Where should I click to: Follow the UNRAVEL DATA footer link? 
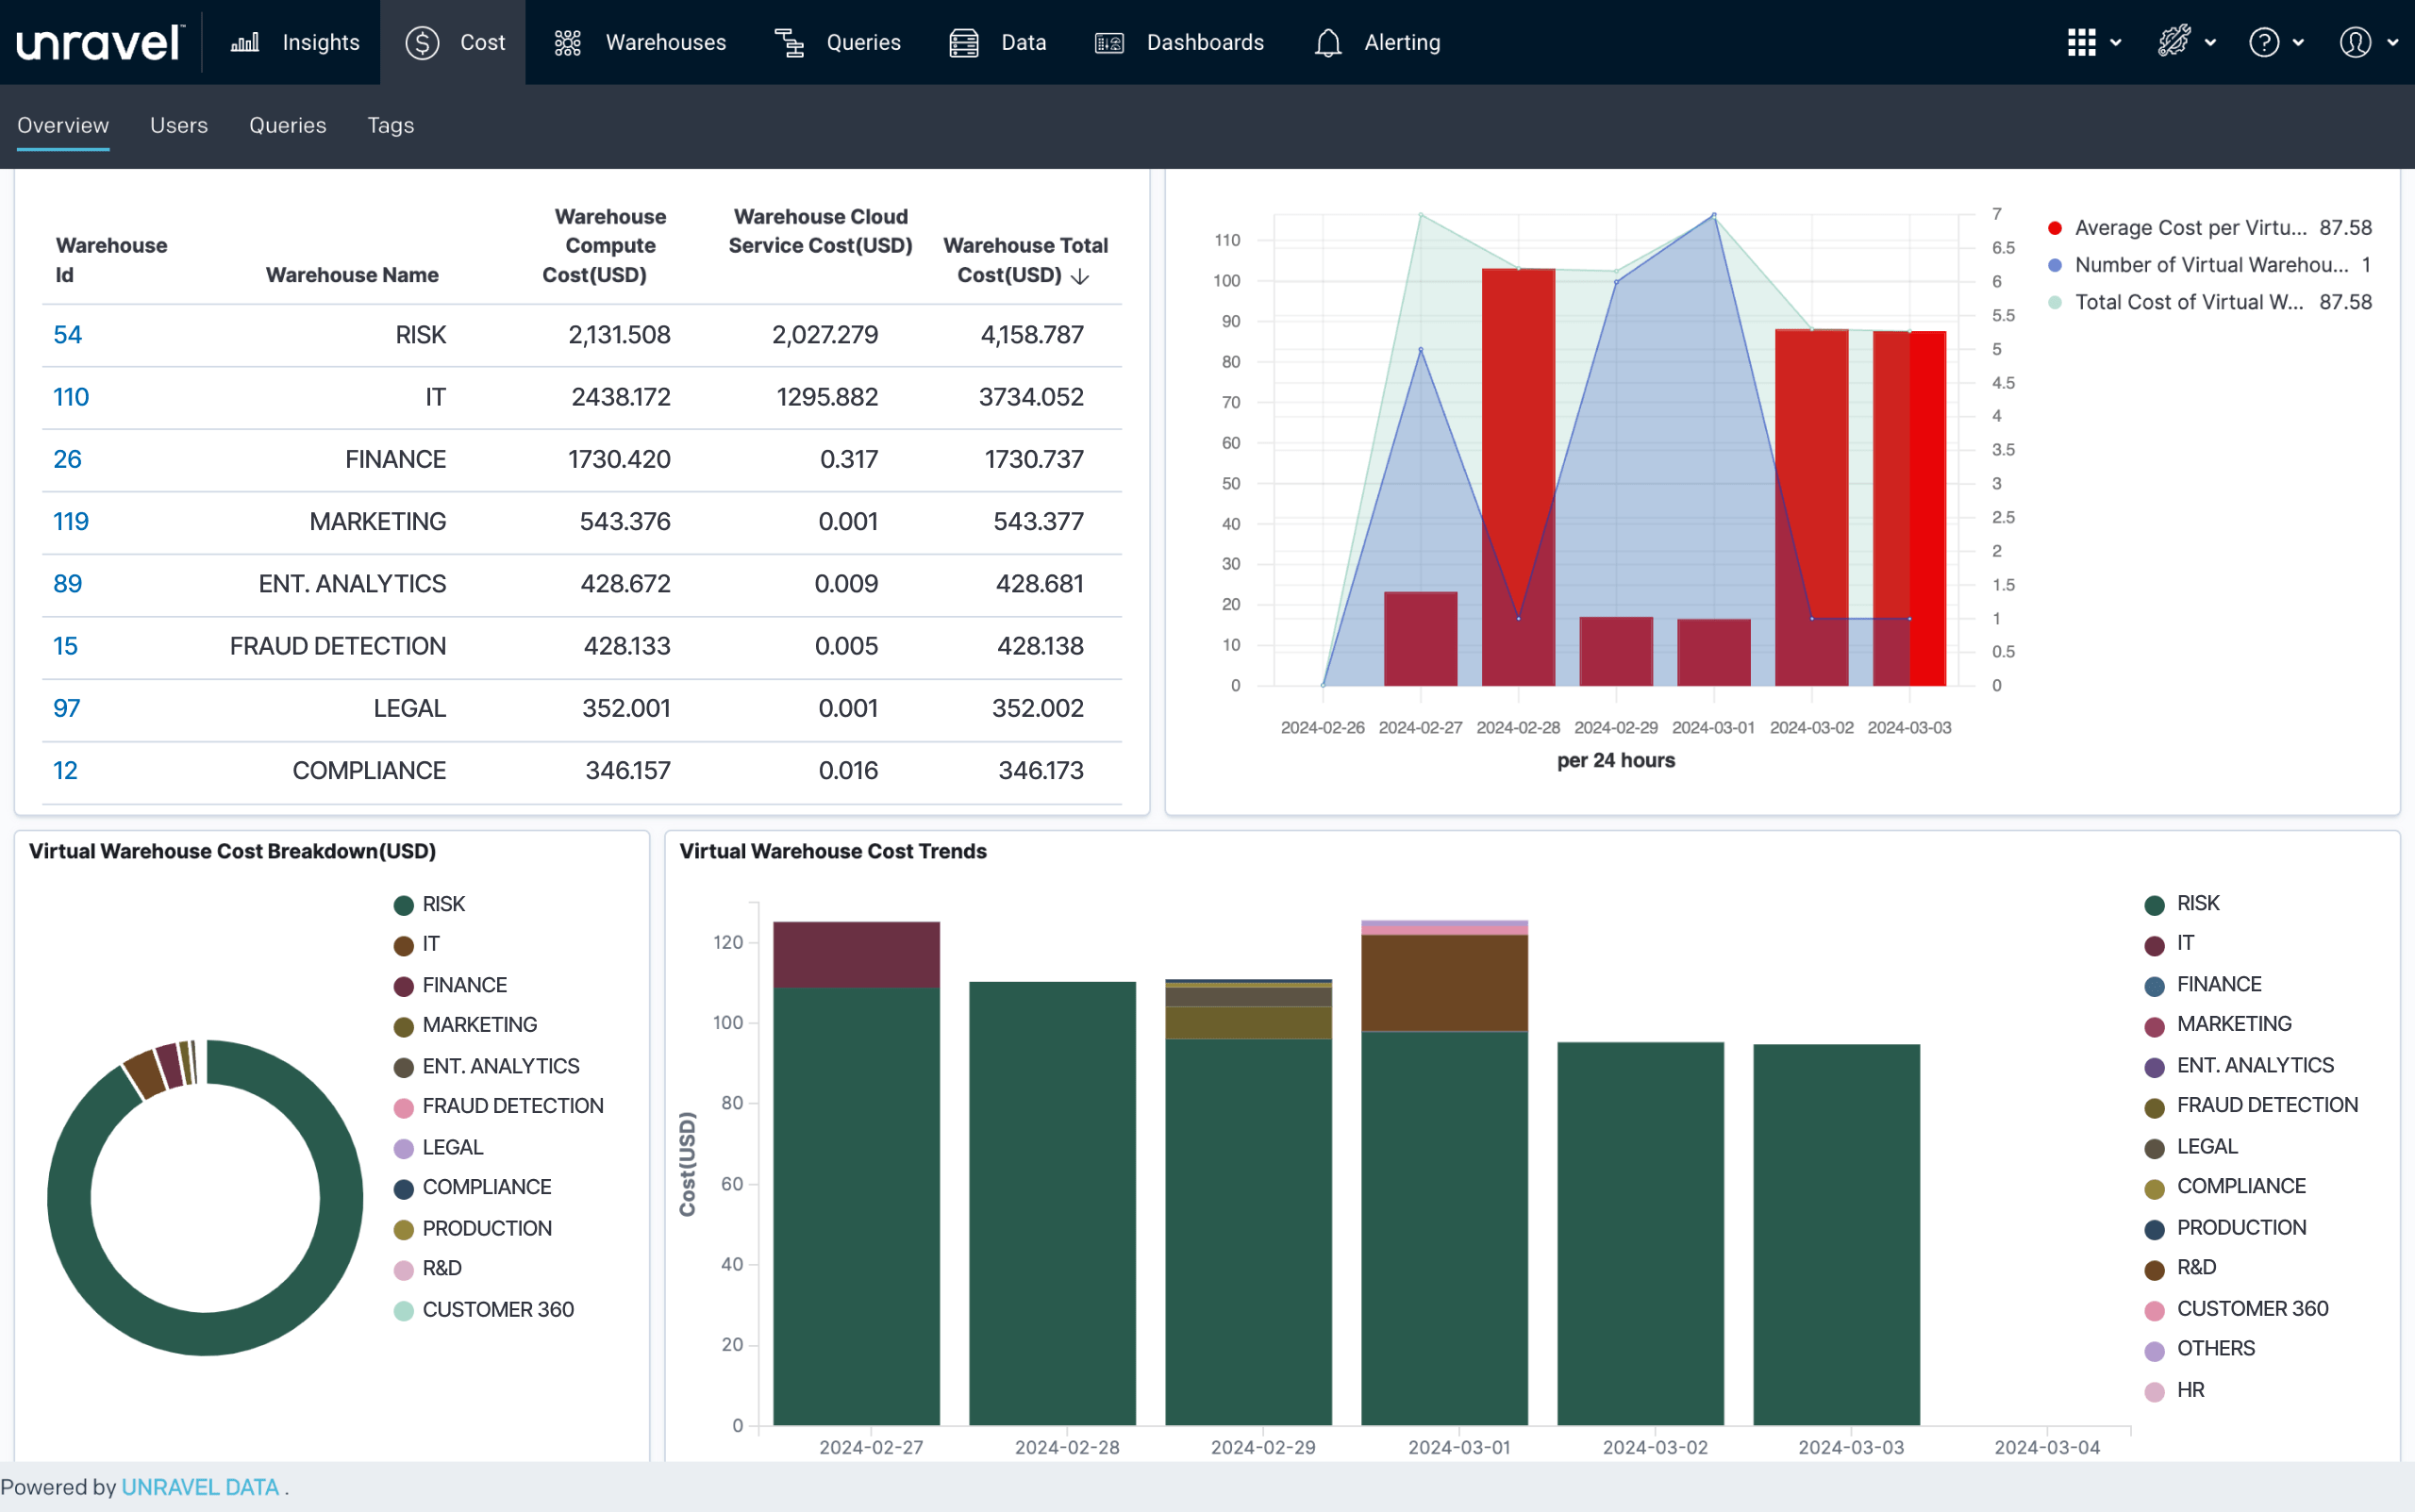pos(200,1487)
